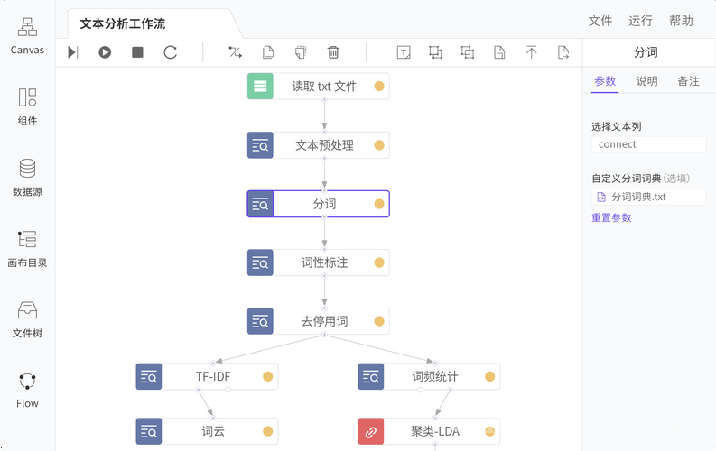
Task: Open the 组件 sidebar panel
Action: click(x=27, y=106)
